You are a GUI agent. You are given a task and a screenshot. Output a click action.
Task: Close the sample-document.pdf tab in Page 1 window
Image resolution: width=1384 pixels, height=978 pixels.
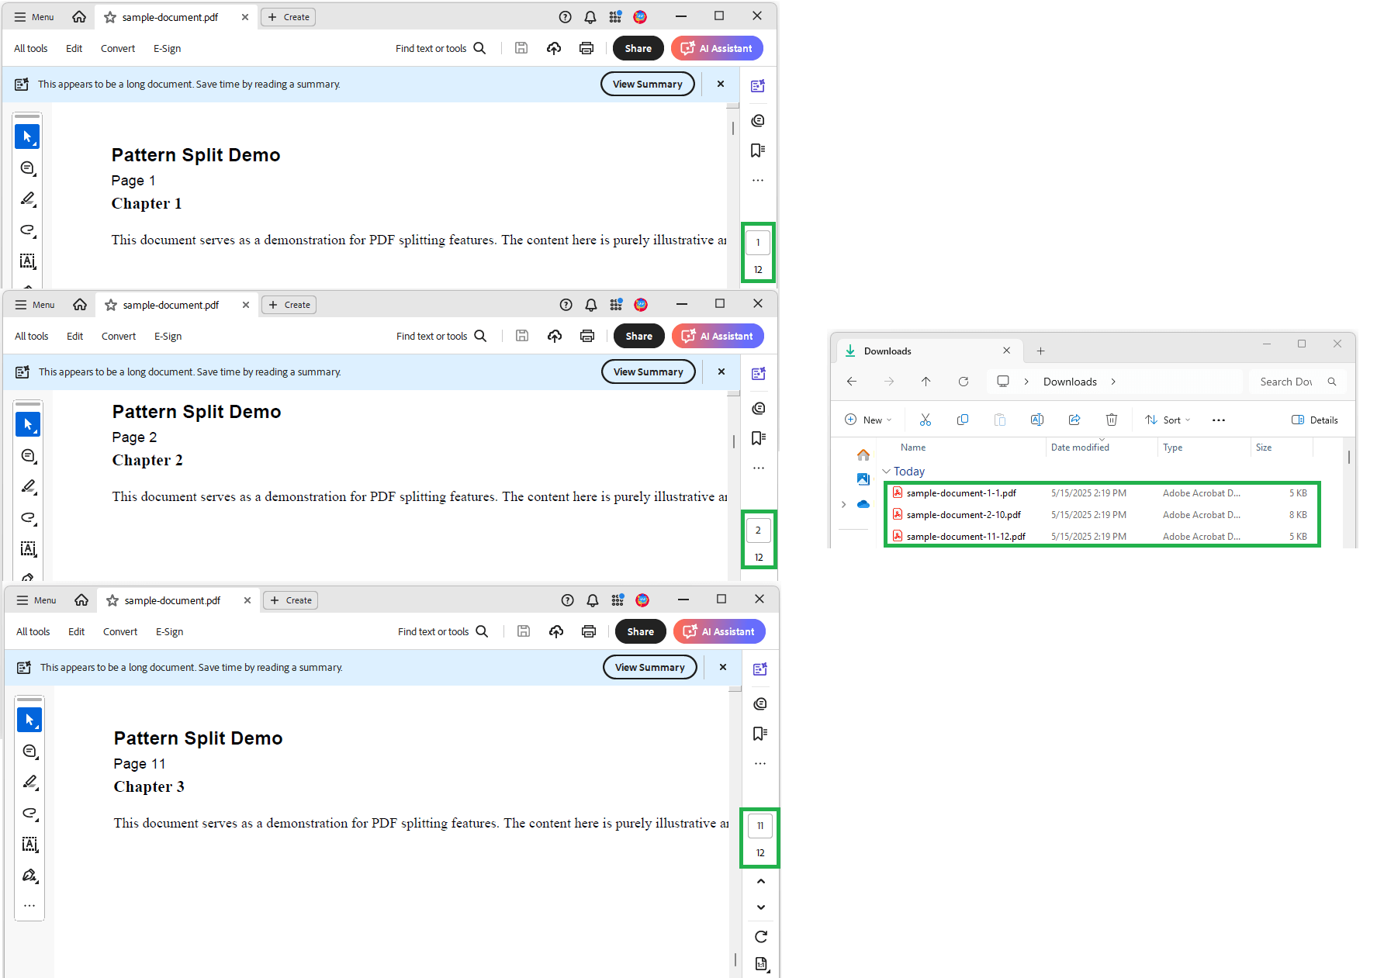[x=245, y=17]
